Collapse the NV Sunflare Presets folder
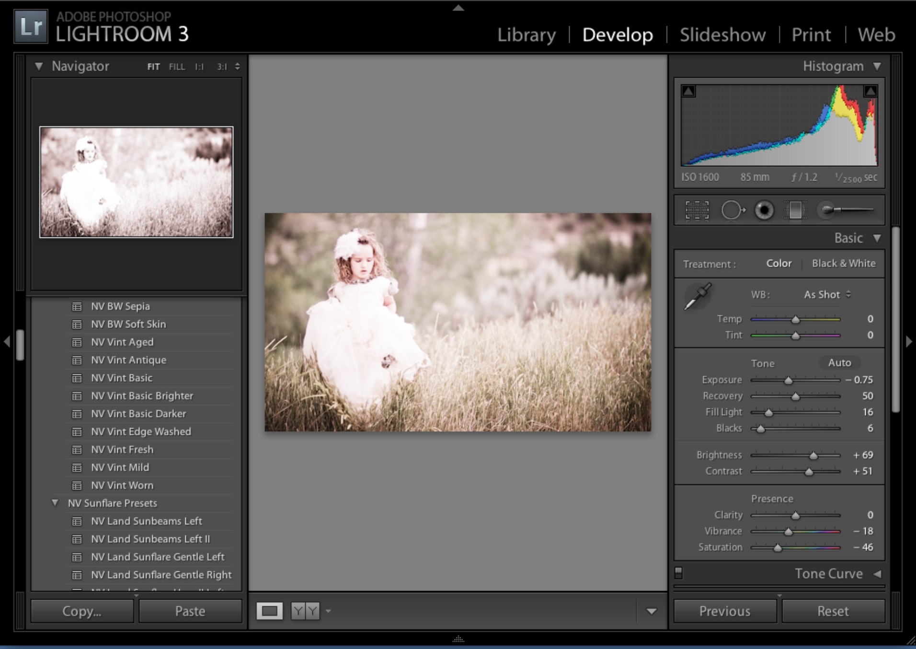This screenshot has width=916, height=649. tap(55, 503)
